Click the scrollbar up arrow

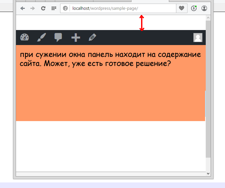(208, 18)
